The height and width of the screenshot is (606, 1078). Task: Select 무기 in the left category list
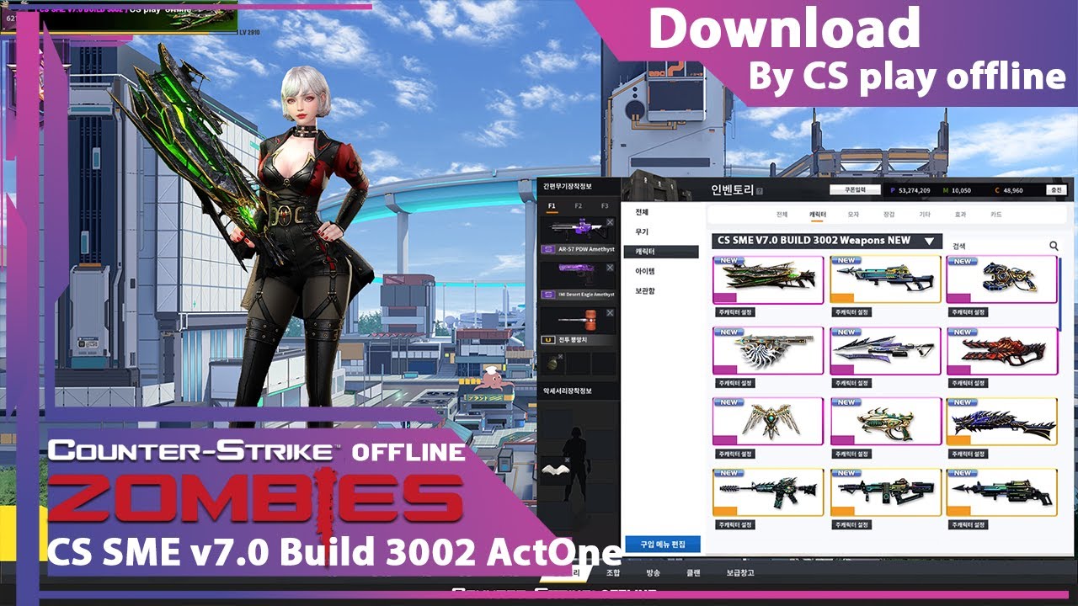[643, 231]
